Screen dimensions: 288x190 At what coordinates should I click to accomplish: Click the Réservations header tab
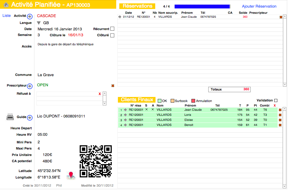point(137,6)
